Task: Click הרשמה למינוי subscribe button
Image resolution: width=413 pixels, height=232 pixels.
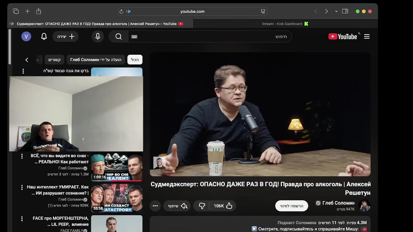Action: pyautogui.click(x=292, y=206)
